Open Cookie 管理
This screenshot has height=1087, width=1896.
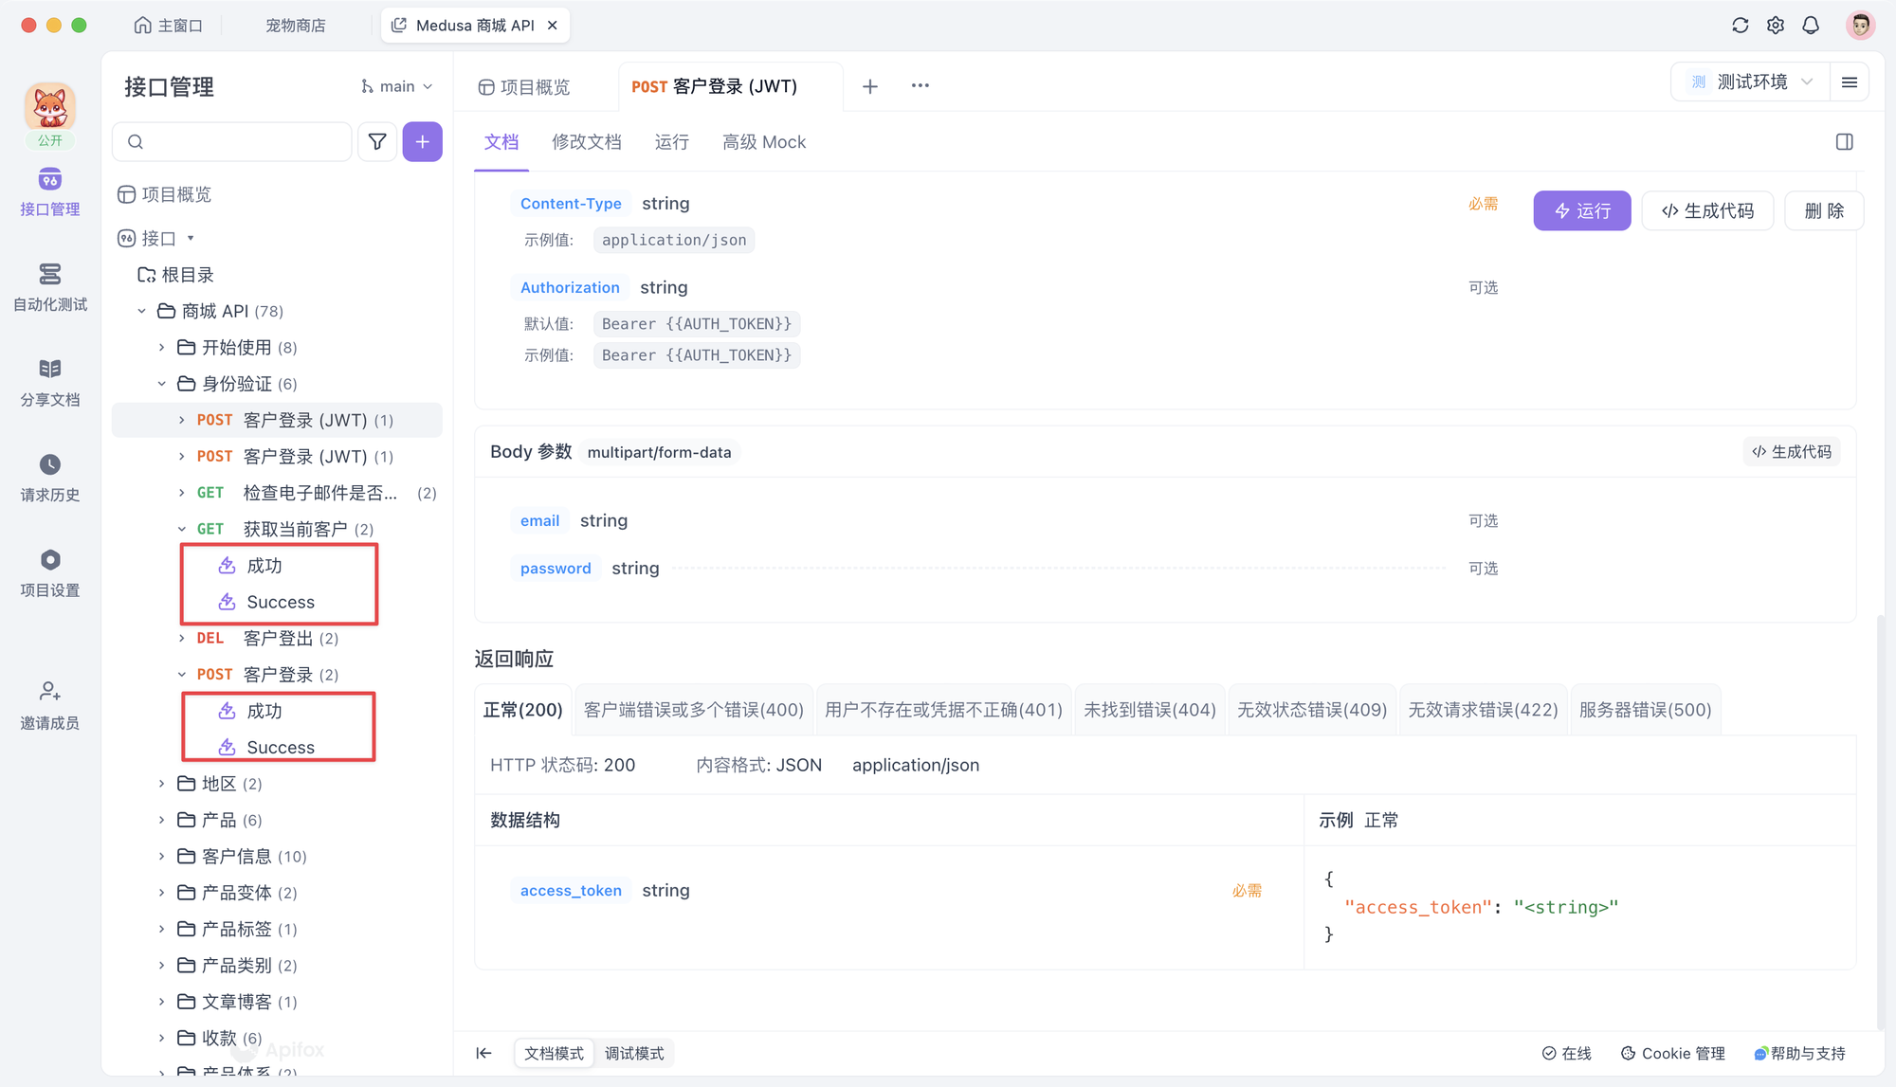[x=1672, y=1053]
